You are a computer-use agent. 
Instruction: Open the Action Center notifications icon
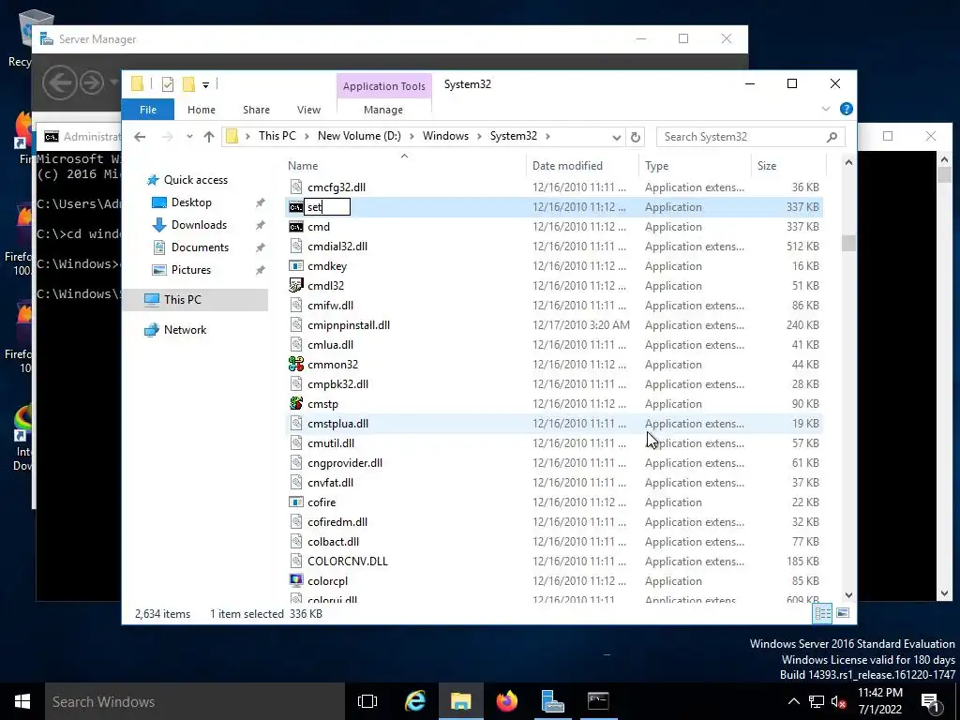tap(930, 702)
